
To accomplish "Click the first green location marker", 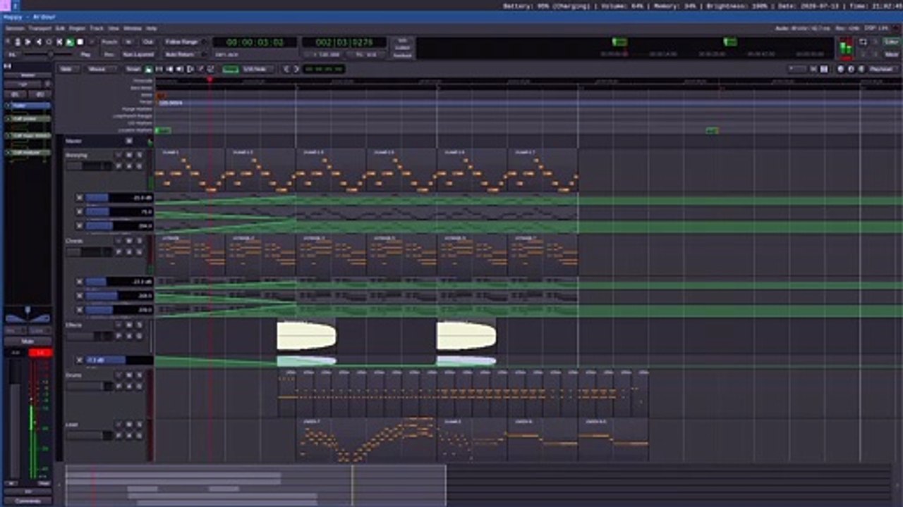I will [x=162, y=130].
